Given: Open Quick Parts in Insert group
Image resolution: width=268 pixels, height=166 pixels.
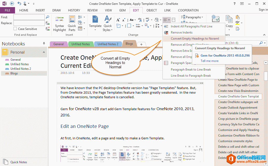Looking at the screenshot, I should [72, 23].
